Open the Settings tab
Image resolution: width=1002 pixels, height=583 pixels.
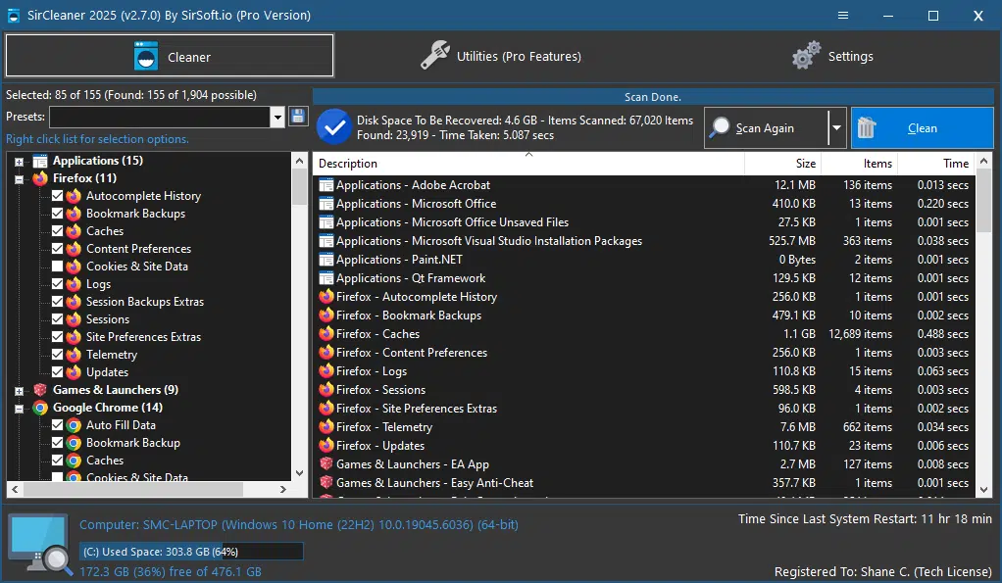[x=832, y=56]
